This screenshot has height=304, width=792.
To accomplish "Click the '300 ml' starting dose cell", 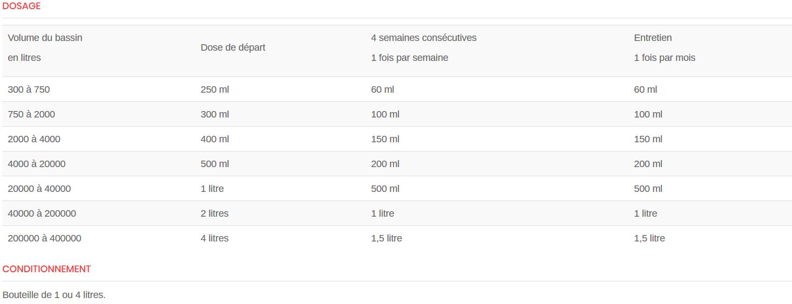I will (215, 114).
